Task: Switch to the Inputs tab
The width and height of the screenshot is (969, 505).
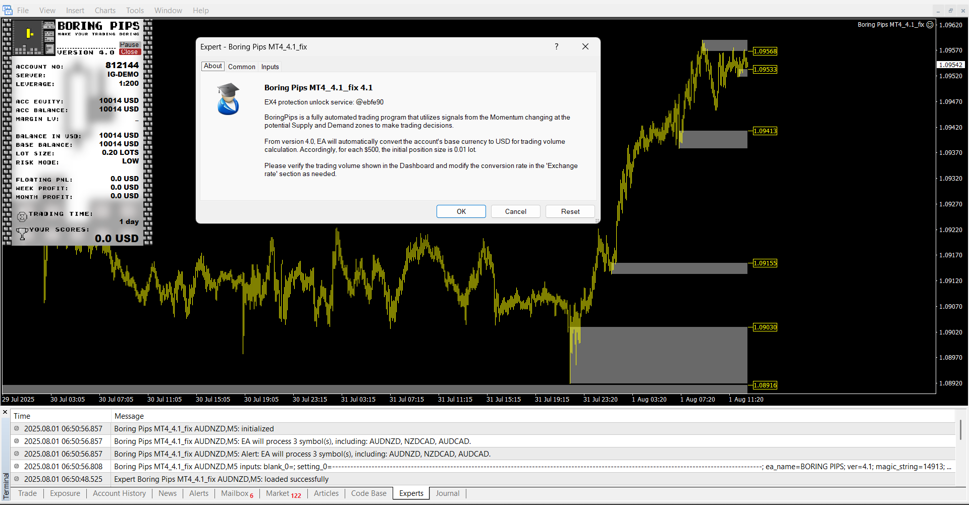Action: (x=270, y=67)
